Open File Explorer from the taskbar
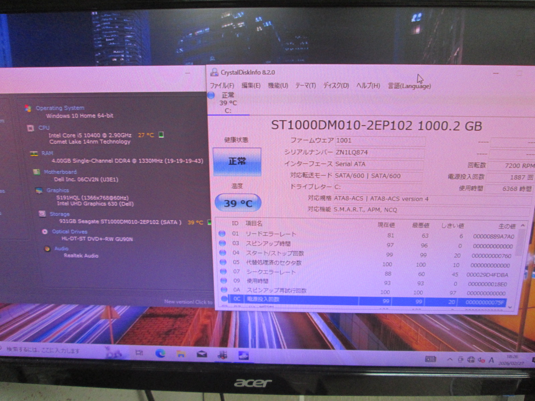Screen dimensions: 535x401 [181, 354]
